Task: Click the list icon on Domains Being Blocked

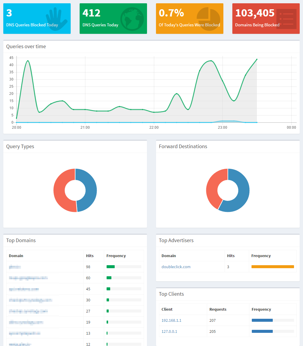Action: 286,19
